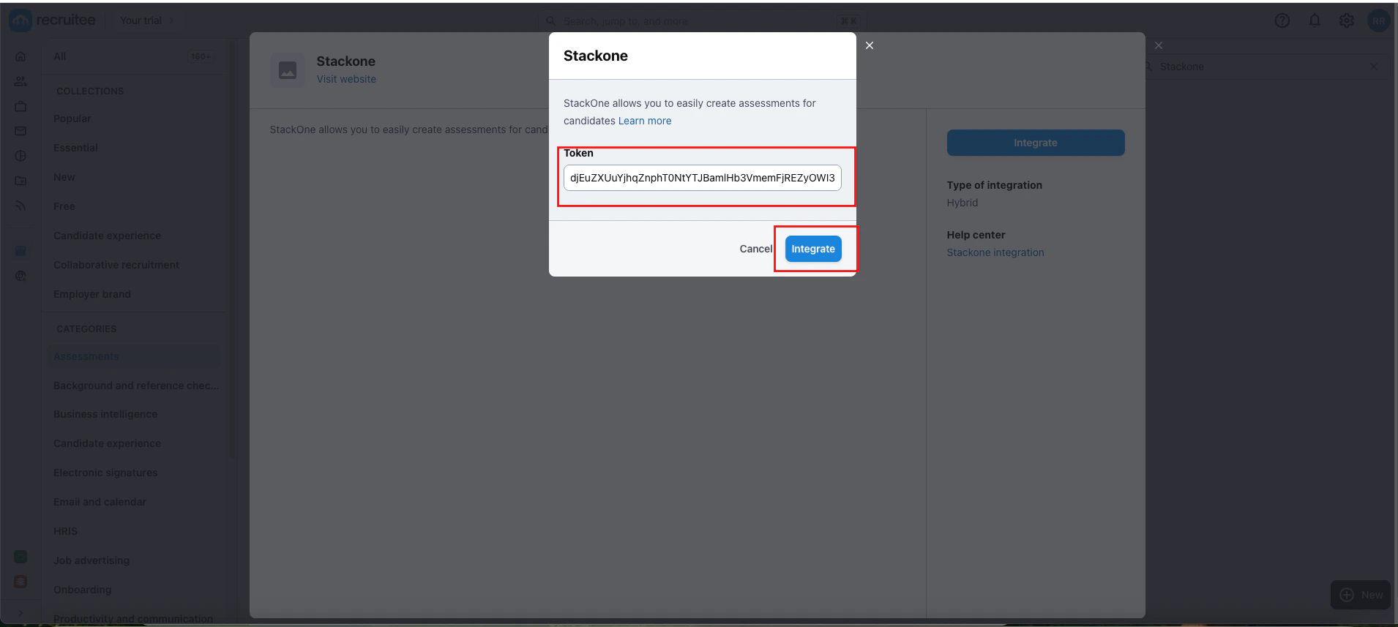Open the Stackone integration help link
1398x627 pixels.
(995, 252)
